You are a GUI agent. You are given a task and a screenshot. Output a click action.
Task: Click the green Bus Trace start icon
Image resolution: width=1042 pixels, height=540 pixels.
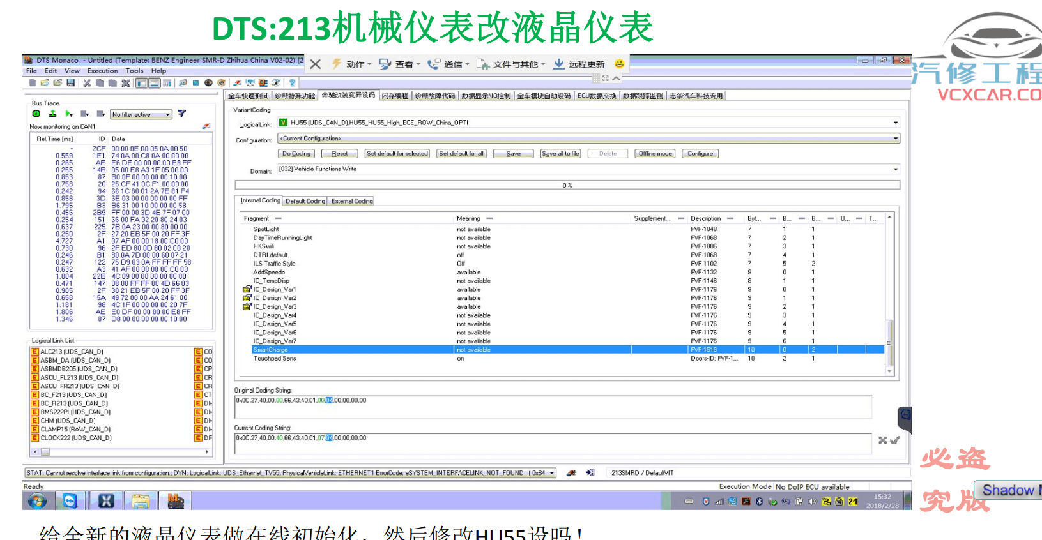pyautogui.click(x=36, y=114)
